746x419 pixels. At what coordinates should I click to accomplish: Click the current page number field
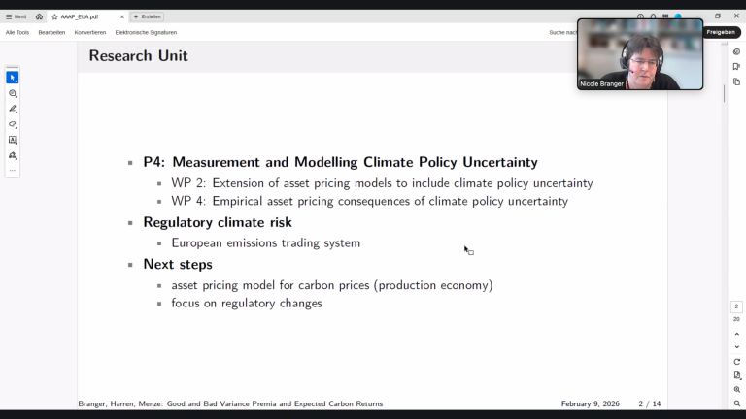coord(736,306)
